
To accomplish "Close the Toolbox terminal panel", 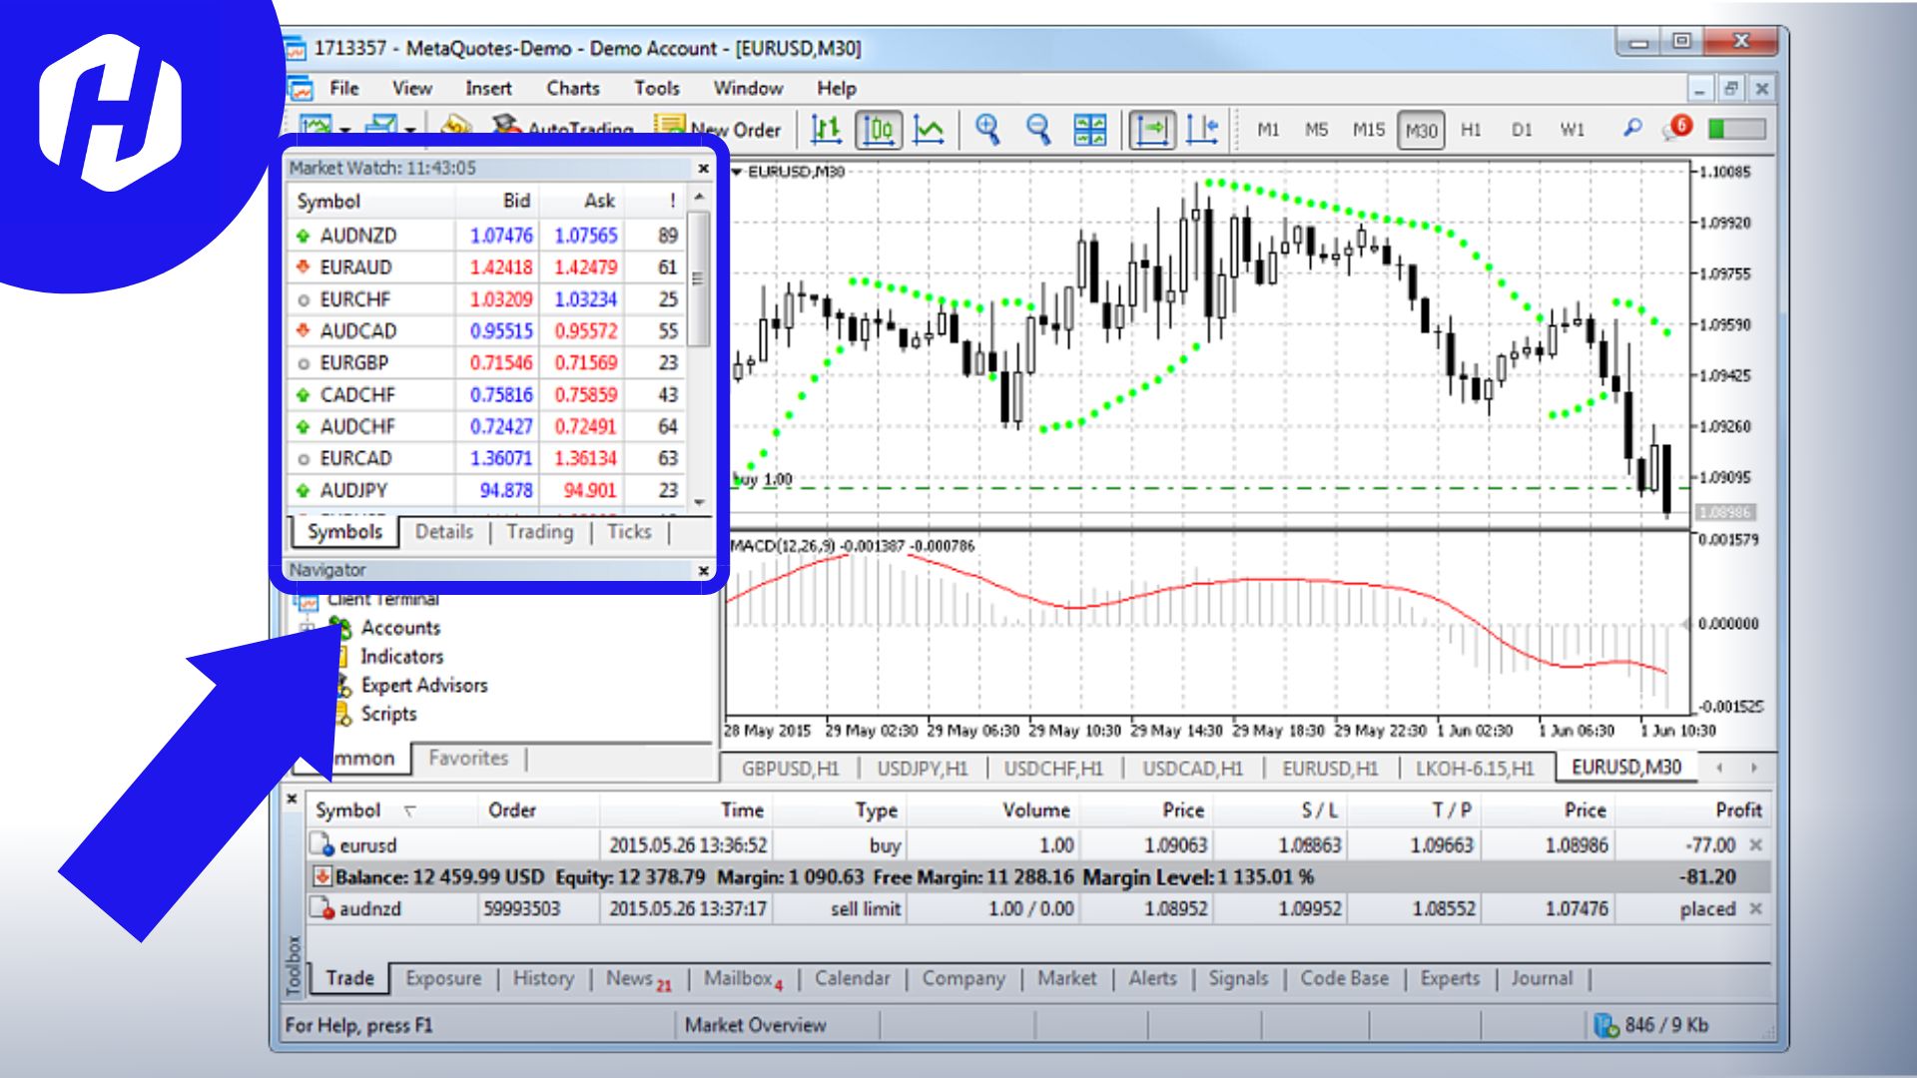I will tap(292, 799).
